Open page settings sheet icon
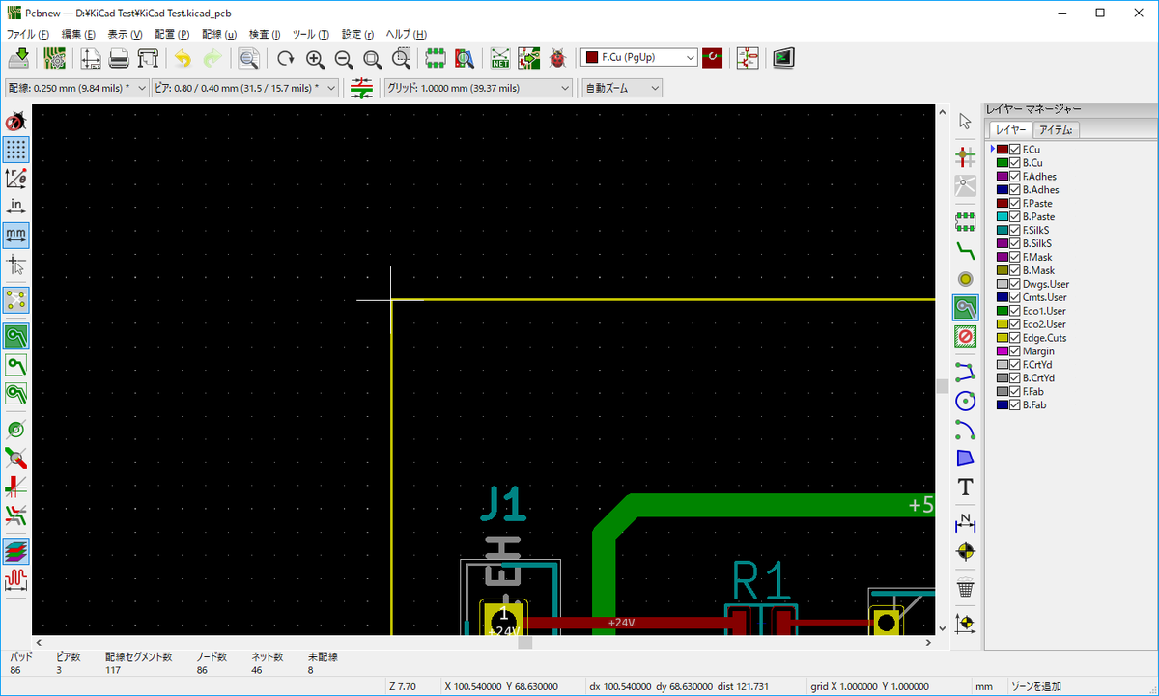The height and width of the screenshot is (696, 1159). pos(91,58)
